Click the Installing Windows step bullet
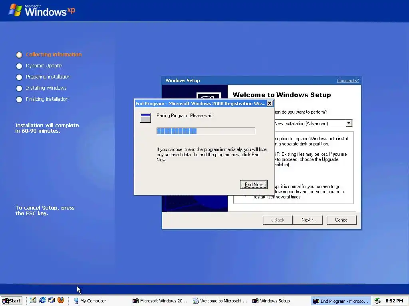 (19, 88)
